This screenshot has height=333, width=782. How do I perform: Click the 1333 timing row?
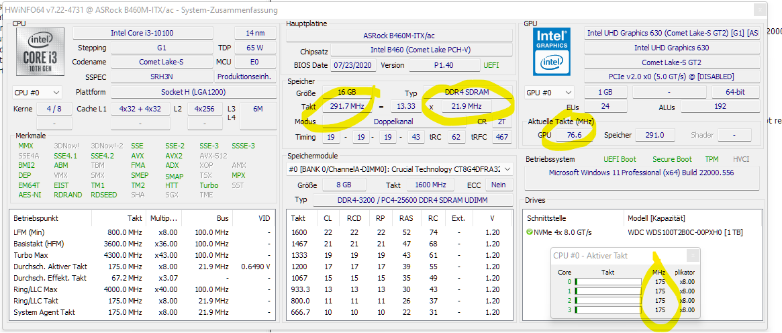(399, 255)
